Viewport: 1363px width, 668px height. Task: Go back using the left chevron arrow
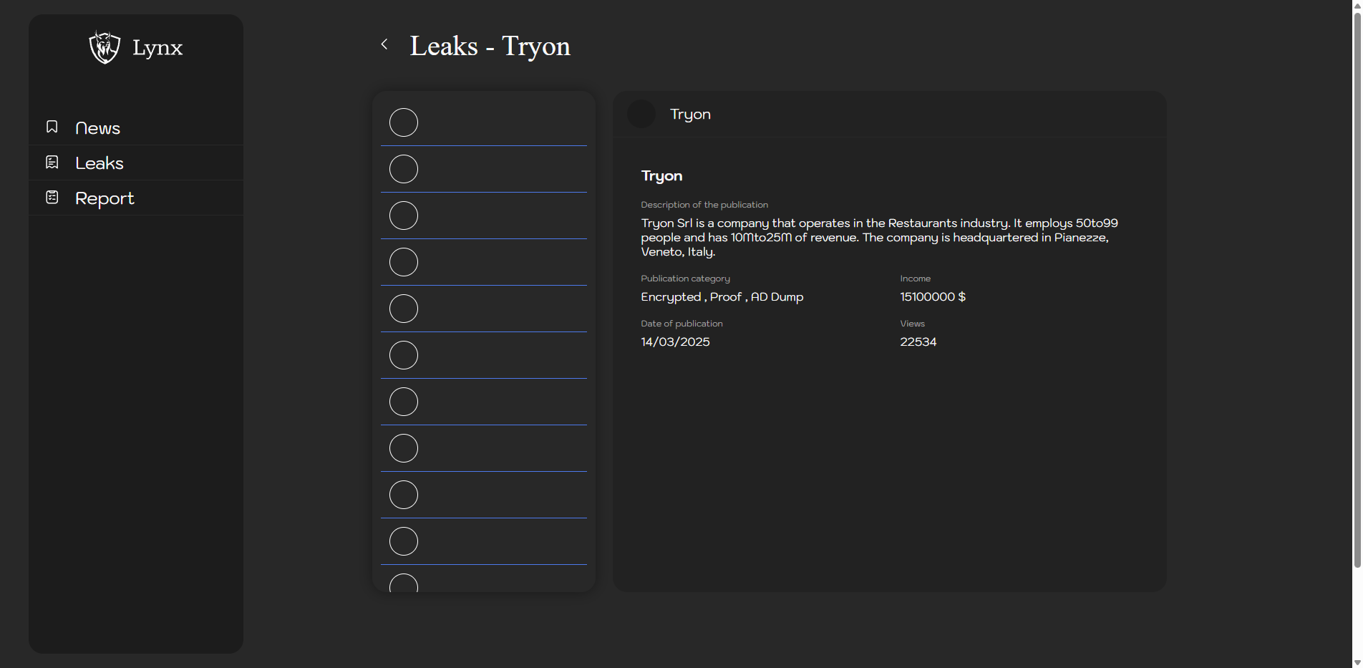click(384, 44)
